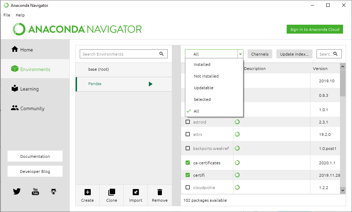Click the Anaconda logo in the title bar
Screen dimensions: 352x212
tap(6, 5)
